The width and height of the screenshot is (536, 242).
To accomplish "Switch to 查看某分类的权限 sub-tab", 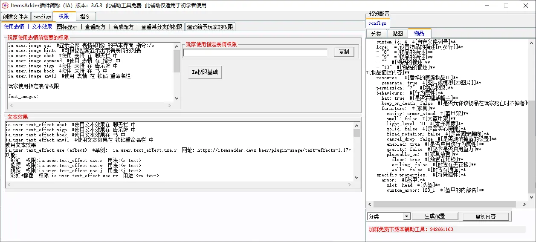I will click(x=162, y=27).
